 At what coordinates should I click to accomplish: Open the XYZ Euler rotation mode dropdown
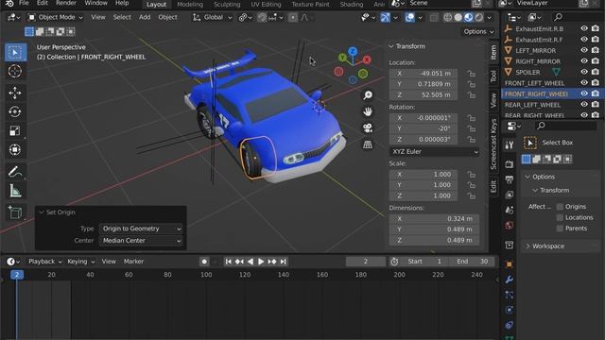[x=435, y=151]
